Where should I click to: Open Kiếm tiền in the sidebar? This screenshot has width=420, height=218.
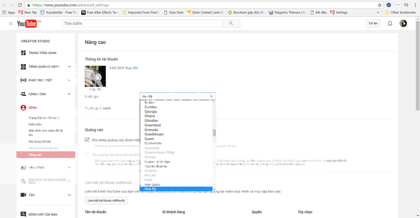(35, 124)
